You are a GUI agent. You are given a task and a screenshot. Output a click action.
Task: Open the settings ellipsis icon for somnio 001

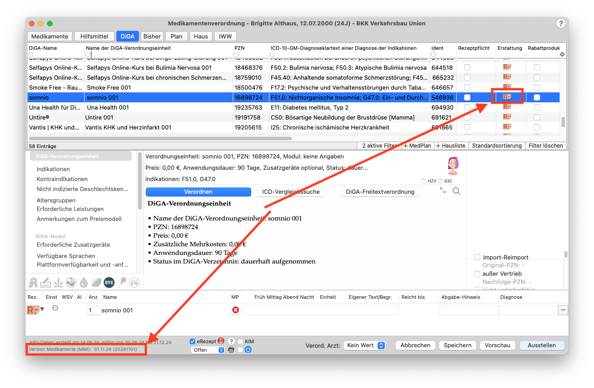(x=55, y=308)
